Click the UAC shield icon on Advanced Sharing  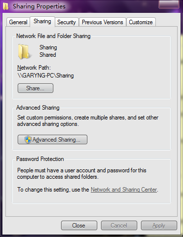[x=28, y=140]
